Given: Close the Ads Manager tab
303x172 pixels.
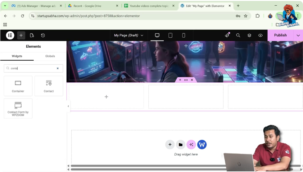Looking at the screenshot, I should tap(61, 6).
